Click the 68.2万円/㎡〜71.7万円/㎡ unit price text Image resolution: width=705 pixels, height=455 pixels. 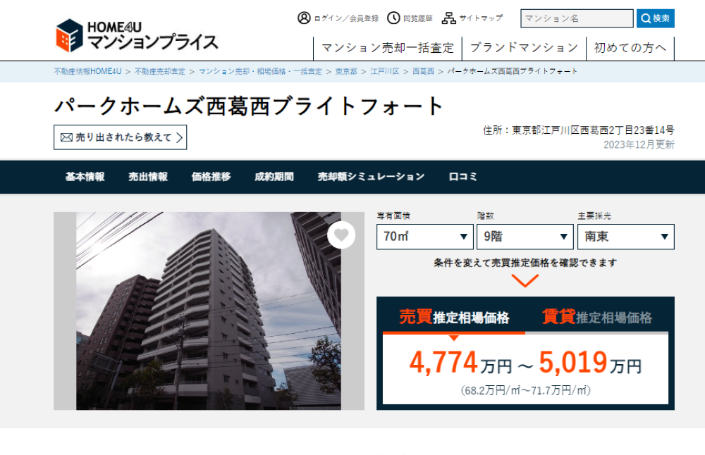tap(526, 390)
